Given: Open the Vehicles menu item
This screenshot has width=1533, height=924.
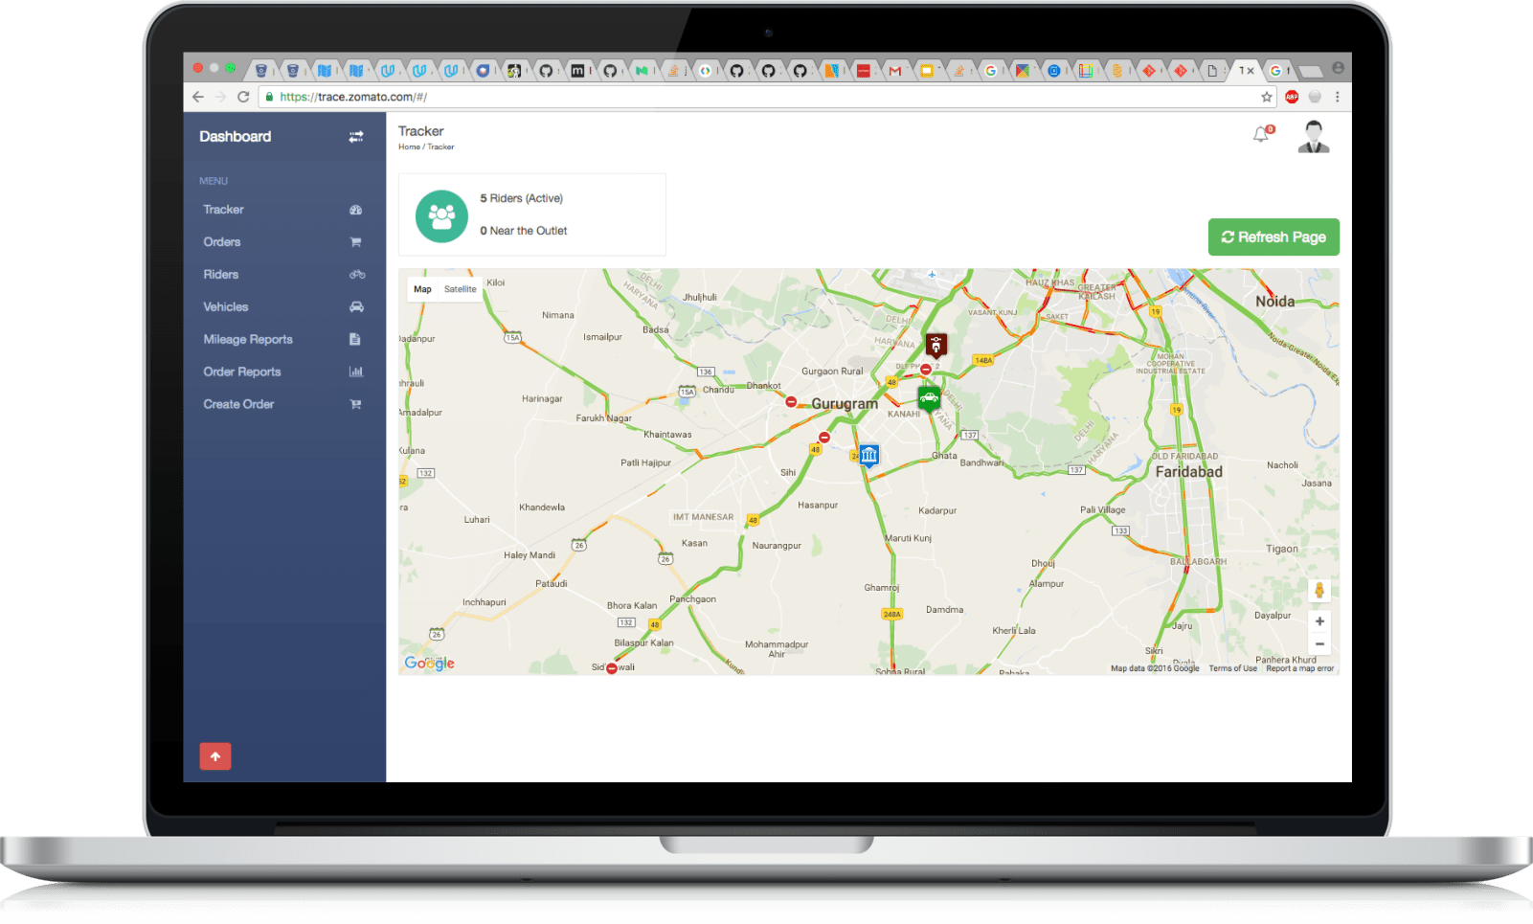Looking at the screenshot, I should point(284,307).
